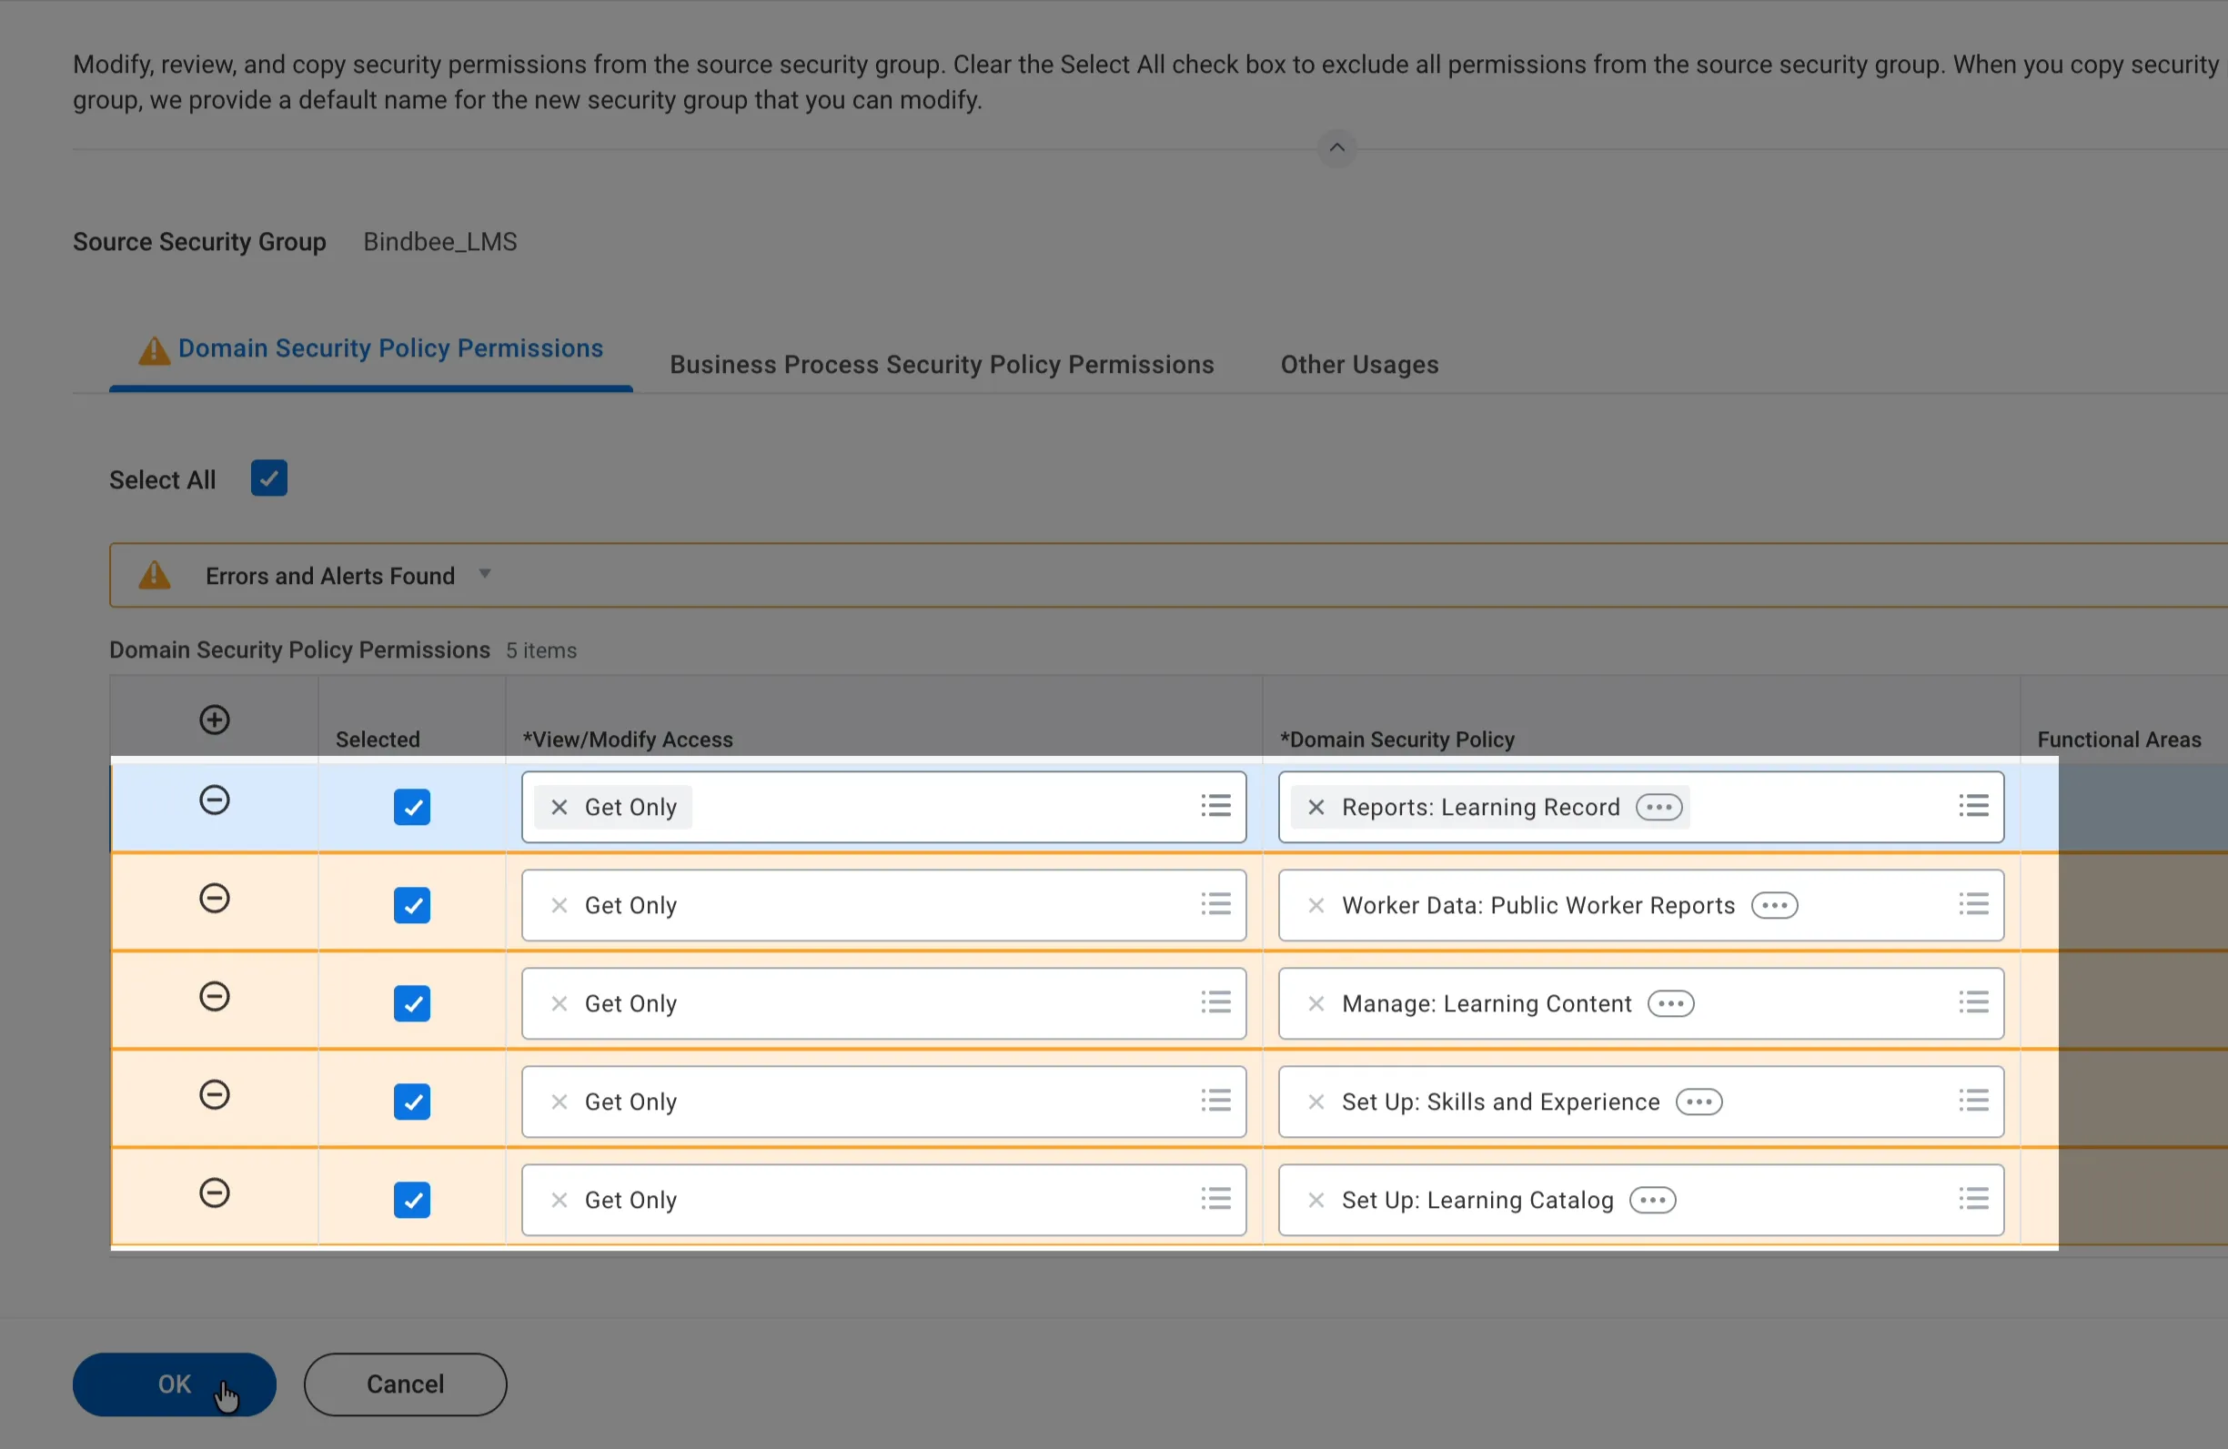Screen dimensions: 2228x1449
Task: Collapse the instructions with the chevron-up button
Action: click(1336, 148)
